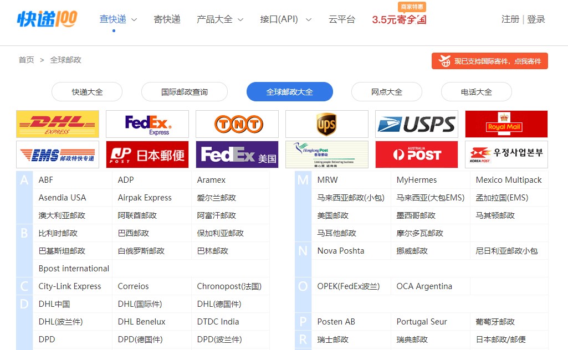Open the 马来西亚邮政(小包) entry
The height and width of the screenshot is (350, 568).
coord(351,198)
